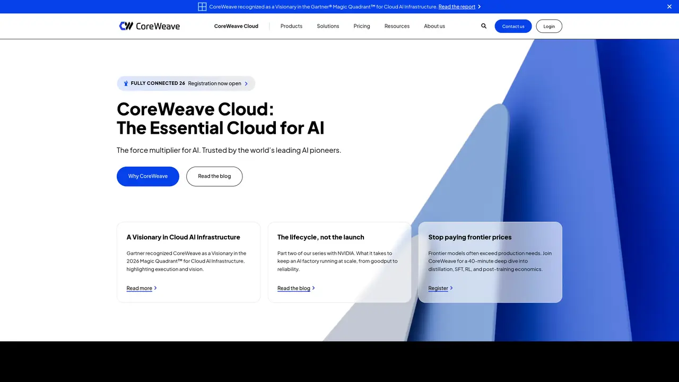679x382 pixels.
Task: Open the CoreWeave Cloud menu item
Action: tap(236, 26)
